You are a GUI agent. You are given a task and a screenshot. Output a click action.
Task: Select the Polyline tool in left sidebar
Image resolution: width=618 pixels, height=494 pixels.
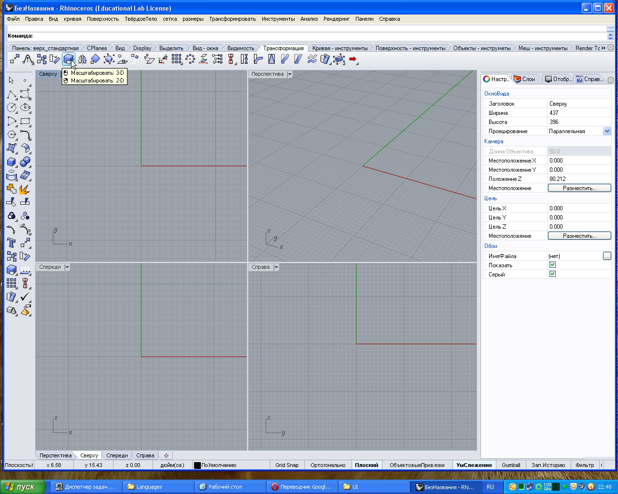[12, 94]
